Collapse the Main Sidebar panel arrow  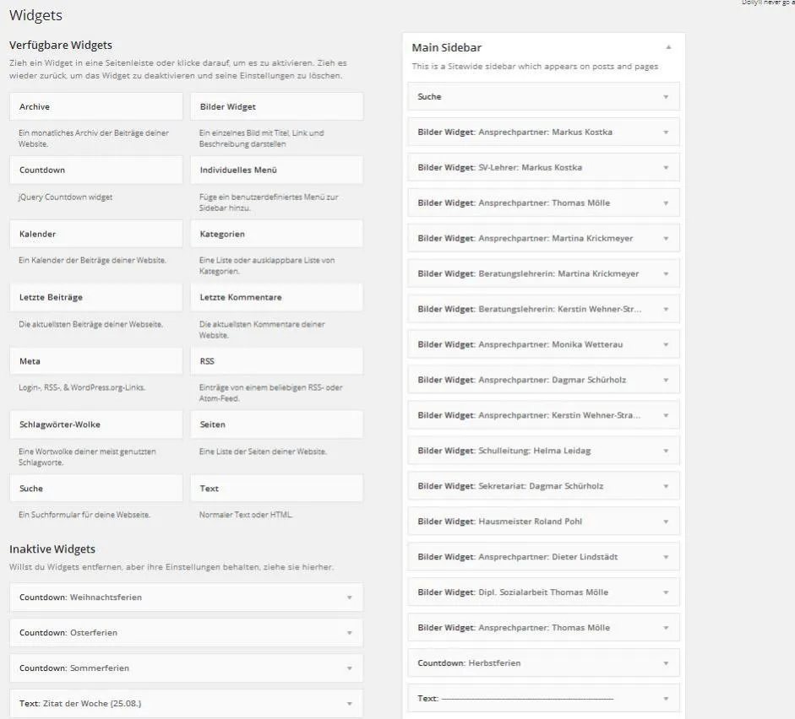(668, 47)
